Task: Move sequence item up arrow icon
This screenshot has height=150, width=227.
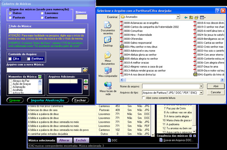Action: click(x=195, y=136)
